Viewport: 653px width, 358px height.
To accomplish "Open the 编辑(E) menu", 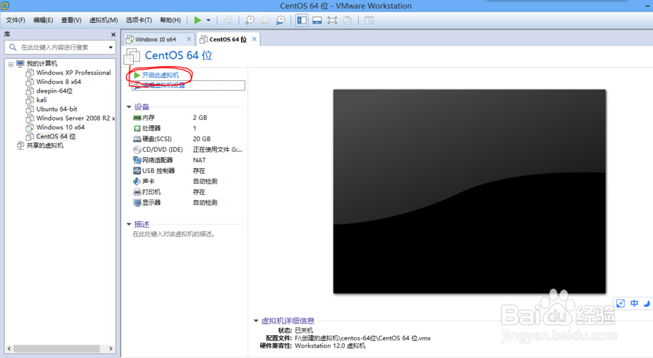I will pyautogui.click(x=43, y=20).
